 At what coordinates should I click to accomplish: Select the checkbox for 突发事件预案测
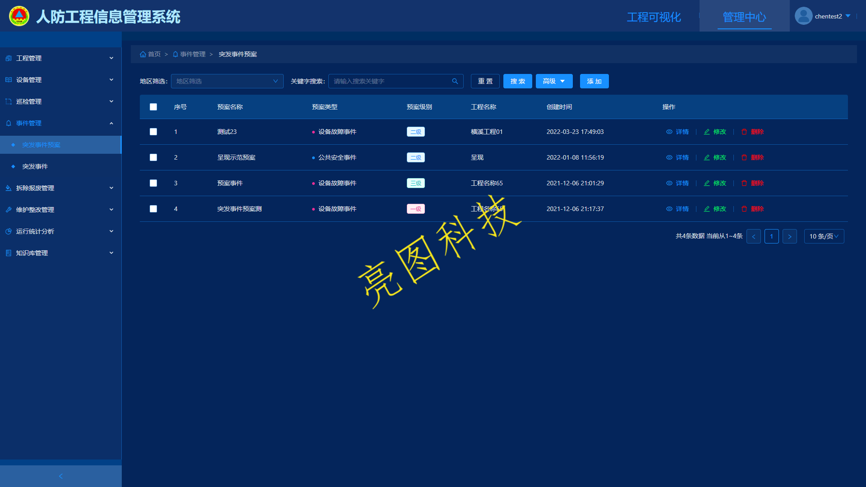pyautogui.click(x=153, y=209)
